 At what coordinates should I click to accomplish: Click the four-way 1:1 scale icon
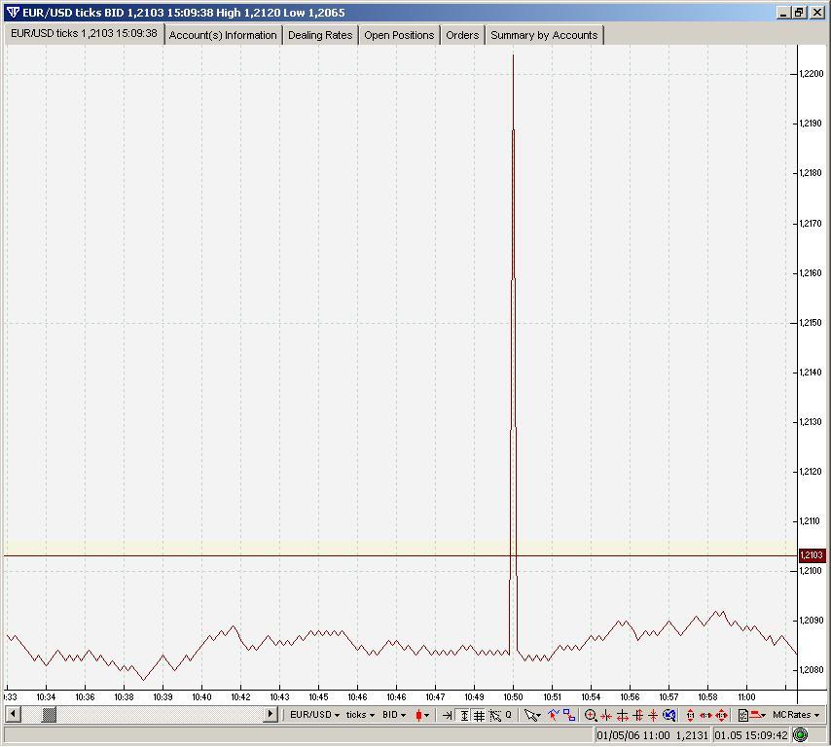pos(722,715)
